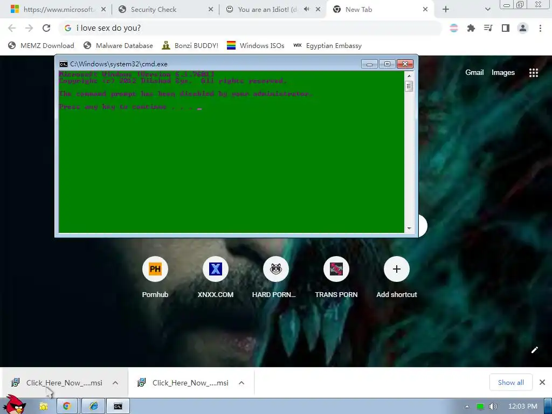
Task: Click the cmd scrollbar thumb
Action: (x=409, y=86)
